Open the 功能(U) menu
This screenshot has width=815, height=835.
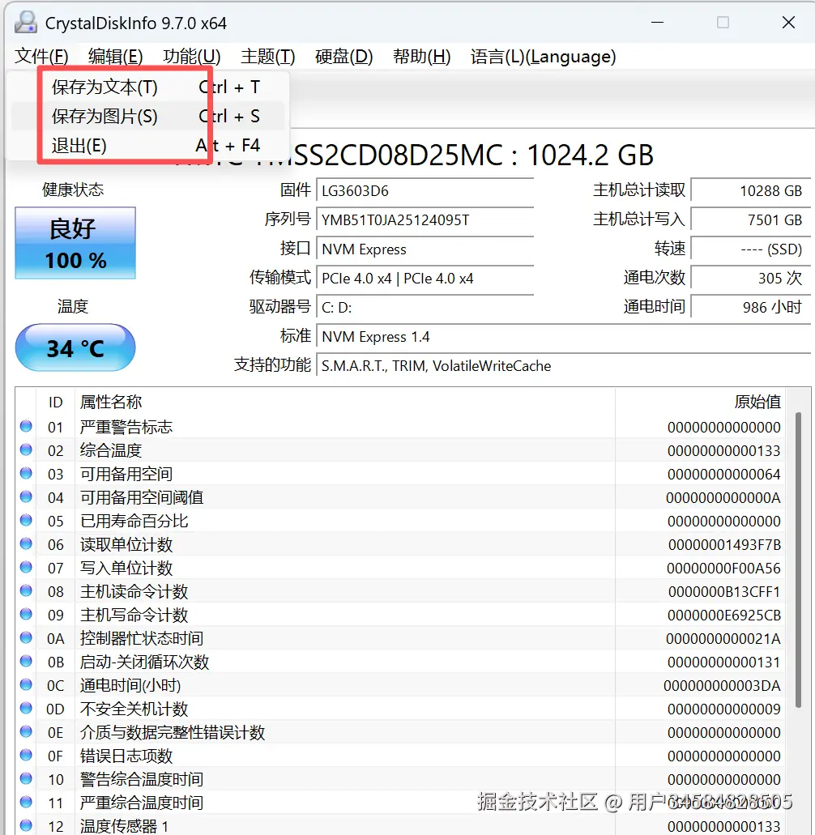[192, 56]
